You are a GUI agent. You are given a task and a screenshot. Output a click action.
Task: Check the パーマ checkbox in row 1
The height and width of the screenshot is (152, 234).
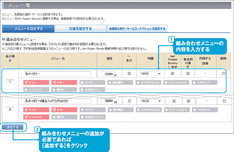(x=82, y=83)
